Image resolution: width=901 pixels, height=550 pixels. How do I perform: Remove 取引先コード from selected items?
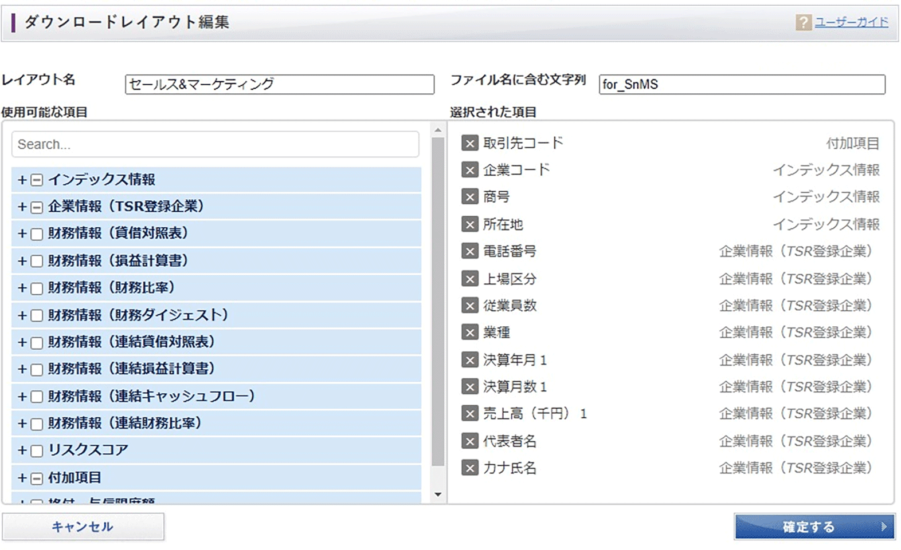pos(469,143)
